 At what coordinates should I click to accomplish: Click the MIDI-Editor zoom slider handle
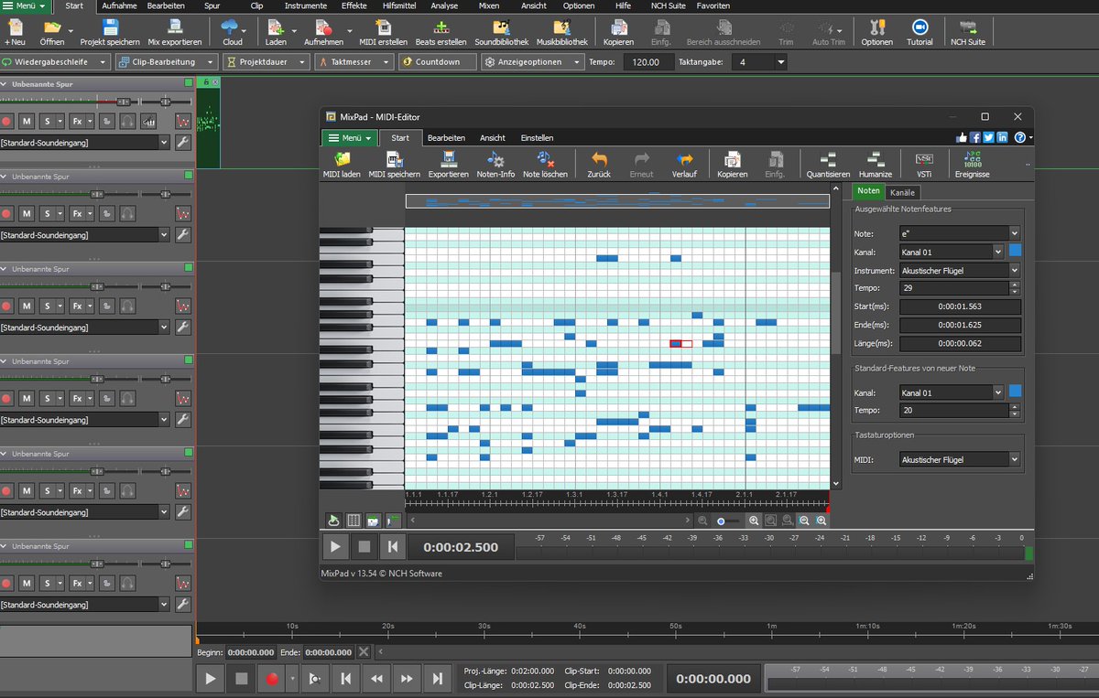click(721, 521)
